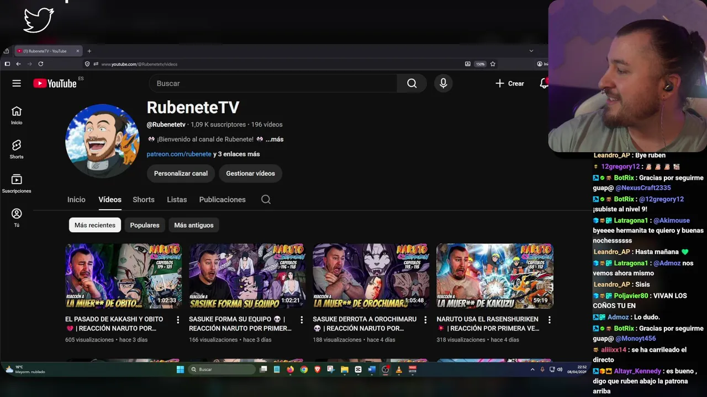Open EL PASADO DE KAKASHI Y OBITO title

[114, 324]
